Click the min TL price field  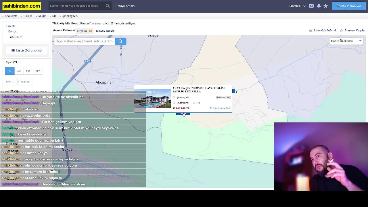click(11, 82)
